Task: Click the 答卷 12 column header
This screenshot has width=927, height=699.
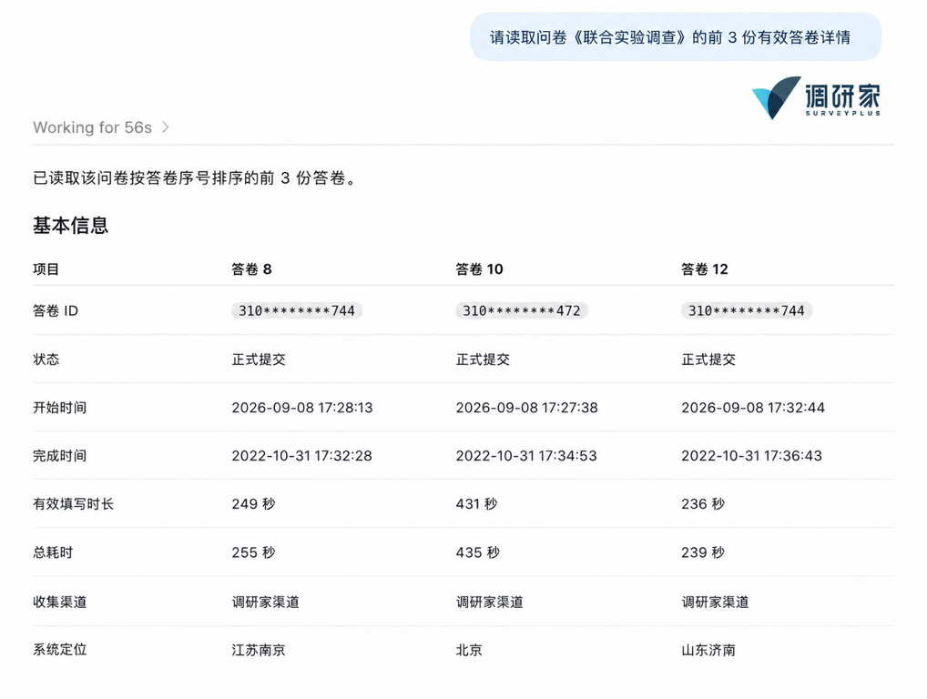Action: 705,269
